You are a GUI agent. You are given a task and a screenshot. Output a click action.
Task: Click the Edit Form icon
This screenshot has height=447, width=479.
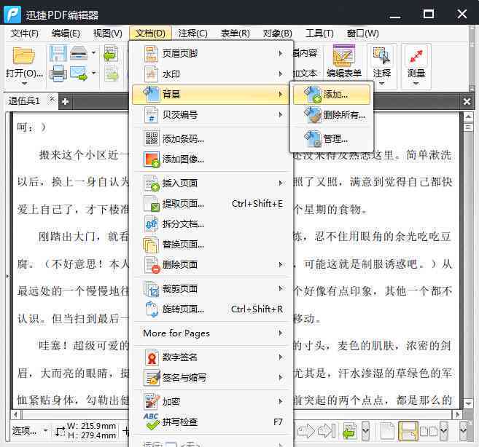coord(343,56)
